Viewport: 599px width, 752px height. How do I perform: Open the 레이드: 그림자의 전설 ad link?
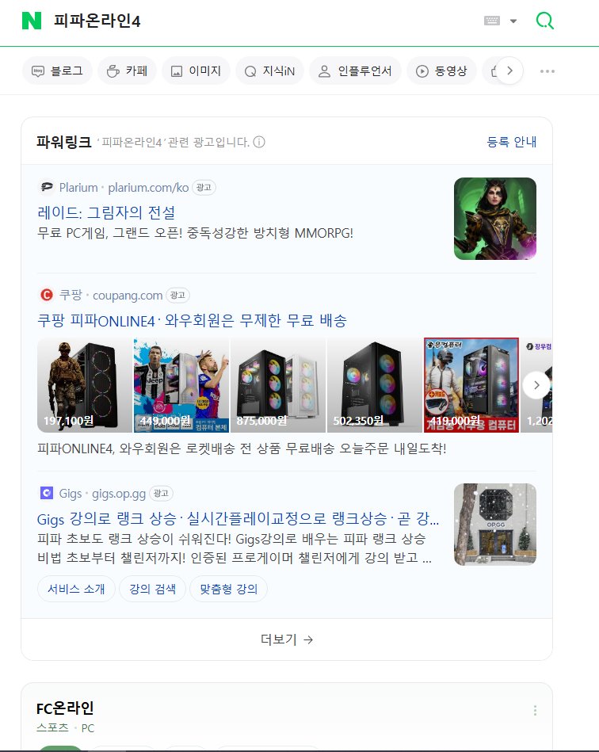[106, 213]
